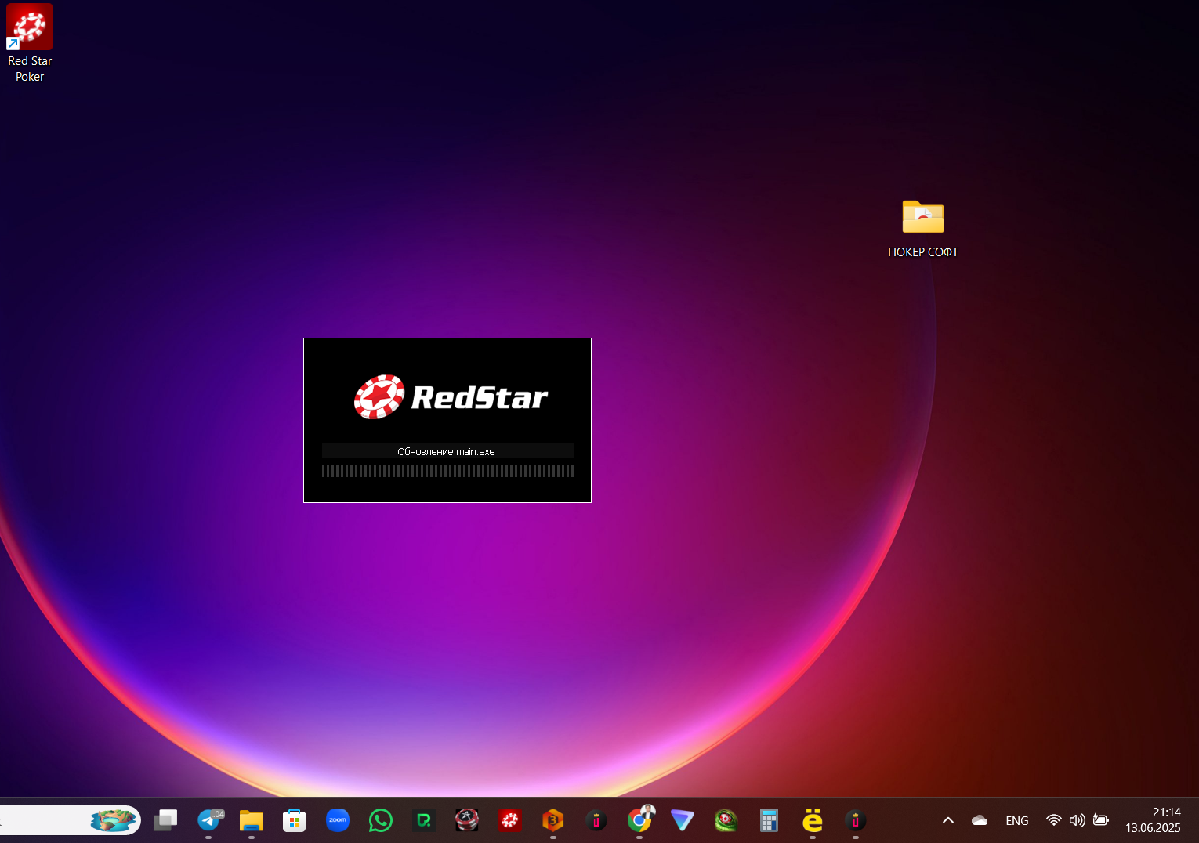Switch to Red Star Poker taskbar icon
This screenshot has width=1199, height=843.
click(x=510, y=820)
